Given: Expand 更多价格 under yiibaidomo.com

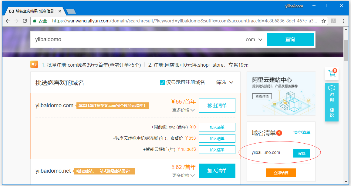Looking at the screenshot, I should point(184,110).
